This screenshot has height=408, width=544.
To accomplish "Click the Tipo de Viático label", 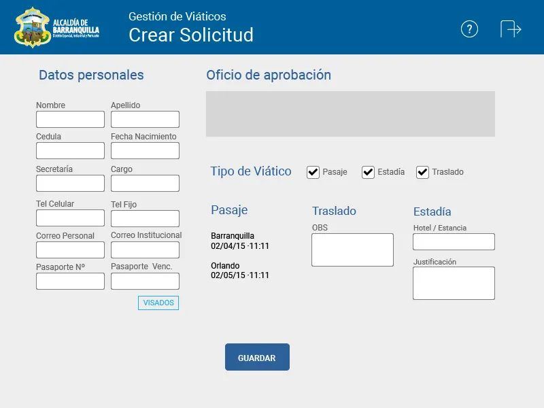I will tap(251, 171).
